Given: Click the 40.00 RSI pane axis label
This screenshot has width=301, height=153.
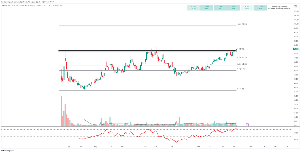Looking at the screenshot, I should 295,139.
